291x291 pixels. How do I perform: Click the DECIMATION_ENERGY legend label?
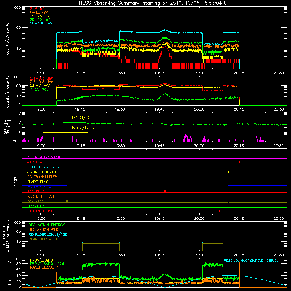coord(47,225)
